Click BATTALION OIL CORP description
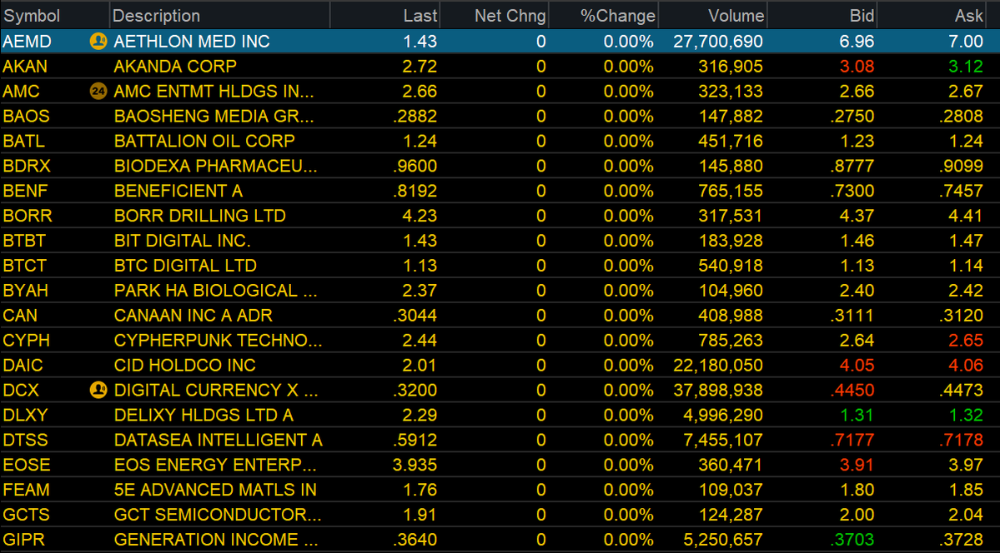The width and height of the screenshot is (1000, 553). [204, 142]
